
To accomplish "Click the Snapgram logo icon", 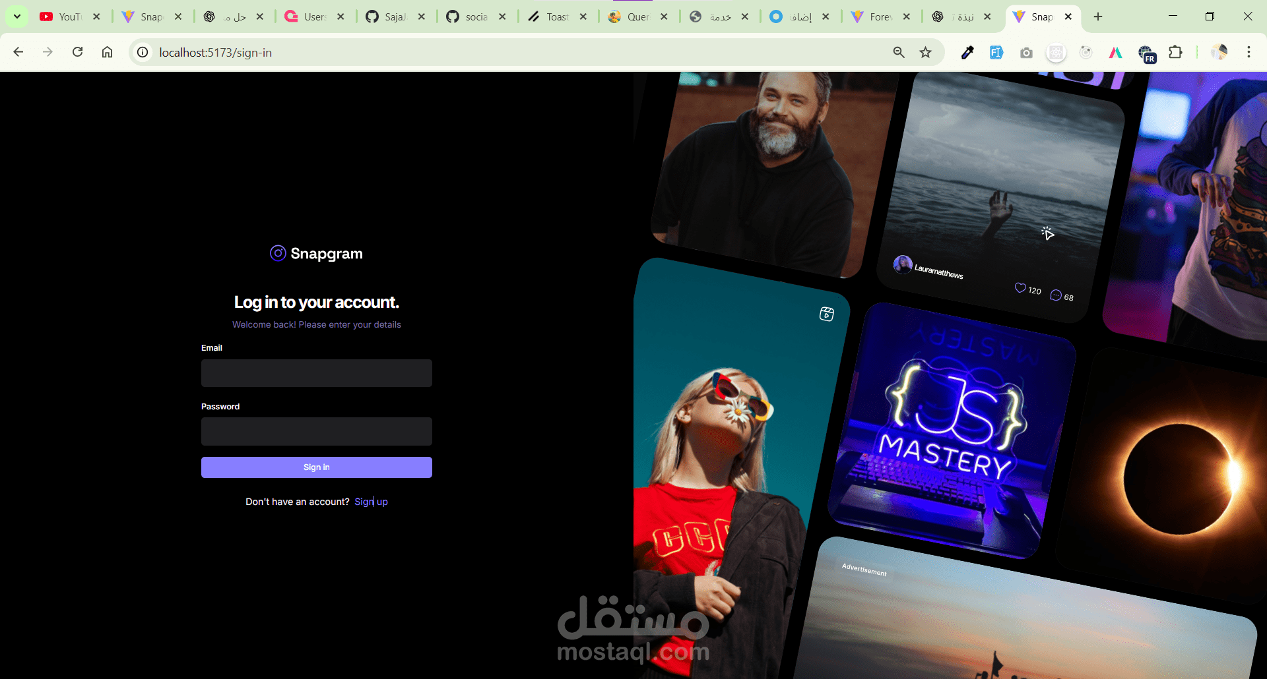I will [278, 253].
